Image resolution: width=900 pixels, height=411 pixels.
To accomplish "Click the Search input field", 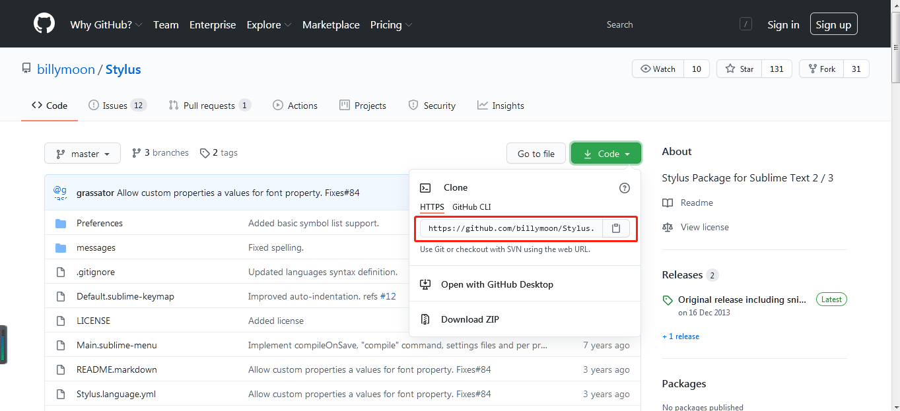I will (x=667, y=25).
